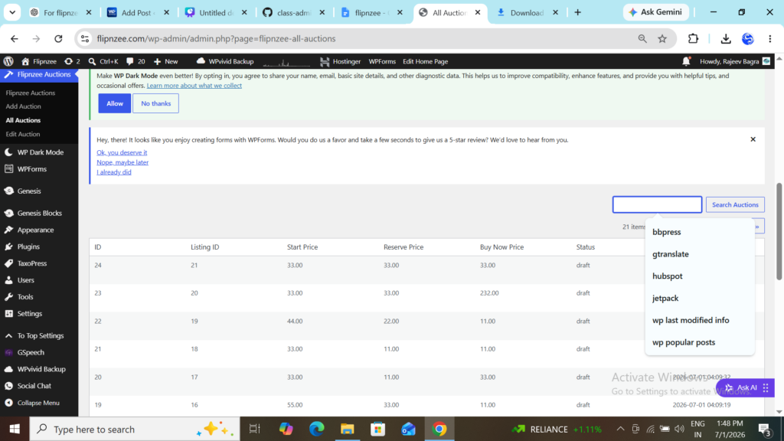This screenshot has width=784, height=441.
Task: Click the Nope, maybe later link
Action: click(122, 162)
